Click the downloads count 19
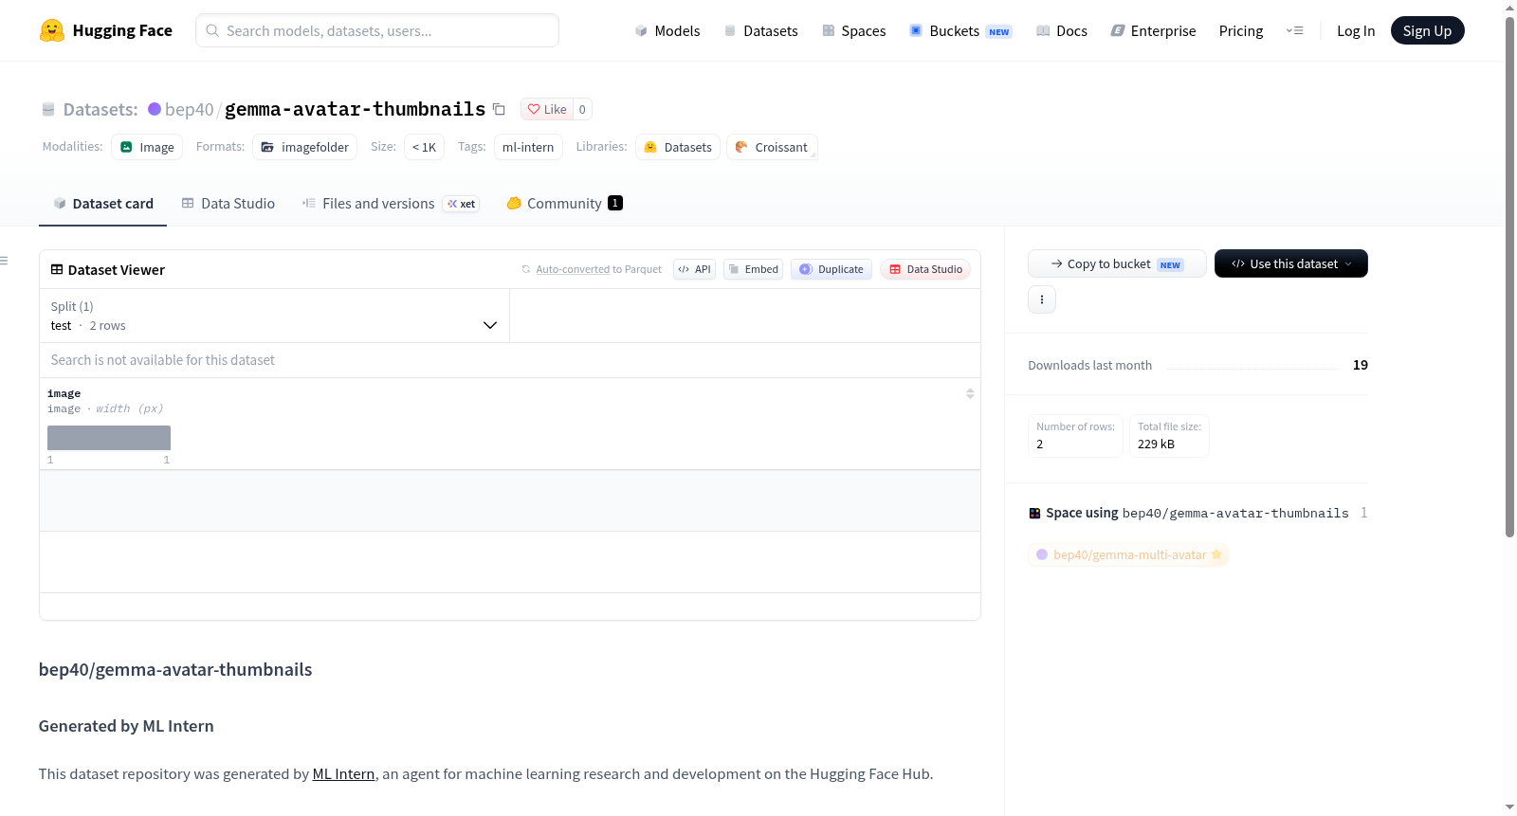Screen dimensions: 1517x816 click(x=1361, y=365)
